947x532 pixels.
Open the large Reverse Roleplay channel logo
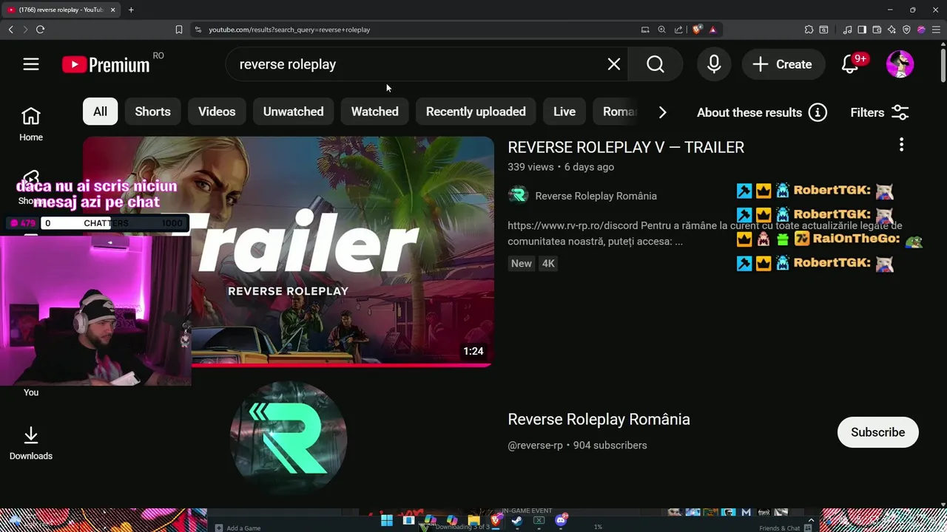pyautogui.click(x=289, y=439)
